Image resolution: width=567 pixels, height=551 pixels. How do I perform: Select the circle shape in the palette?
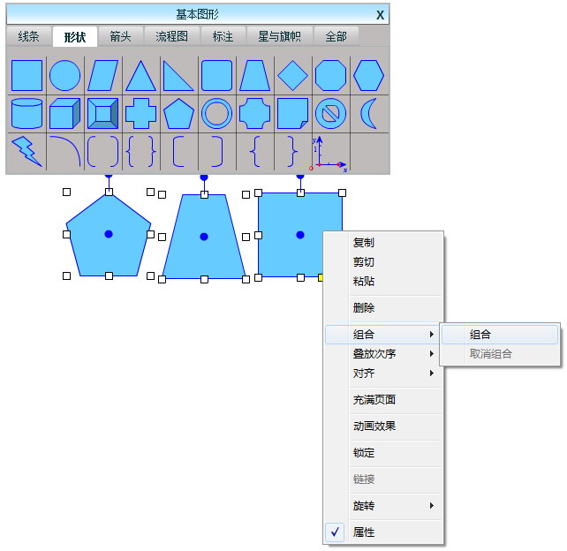[64, 76]
